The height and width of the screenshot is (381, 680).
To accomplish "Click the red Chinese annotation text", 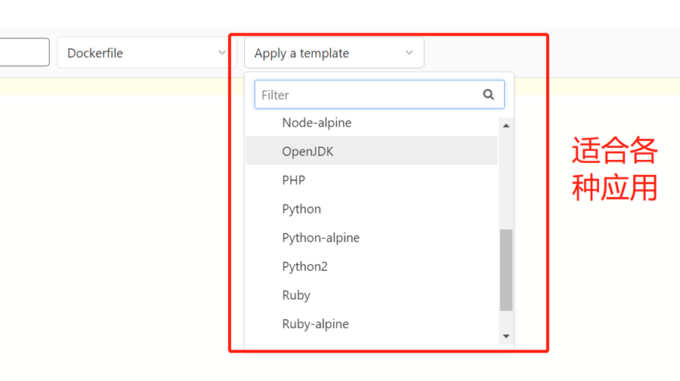I will 614,169.
